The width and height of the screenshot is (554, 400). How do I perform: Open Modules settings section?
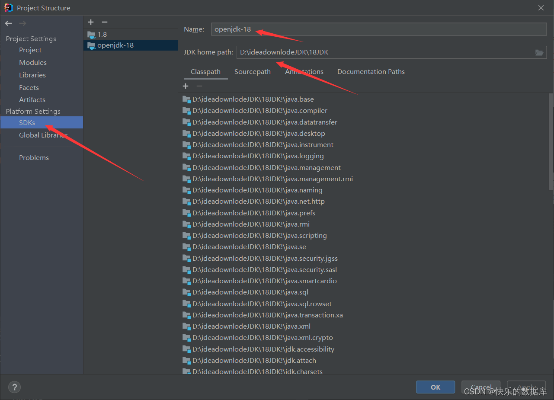[33, 63]
